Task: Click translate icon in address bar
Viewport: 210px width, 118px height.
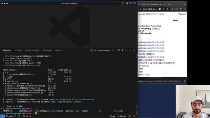Action: pos(160,9)
